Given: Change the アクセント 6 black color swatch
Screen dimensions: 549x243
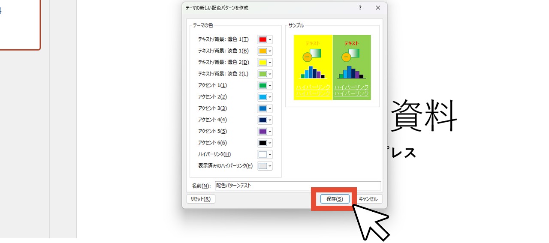Looking at the screenshot, I should click(265, 143).
